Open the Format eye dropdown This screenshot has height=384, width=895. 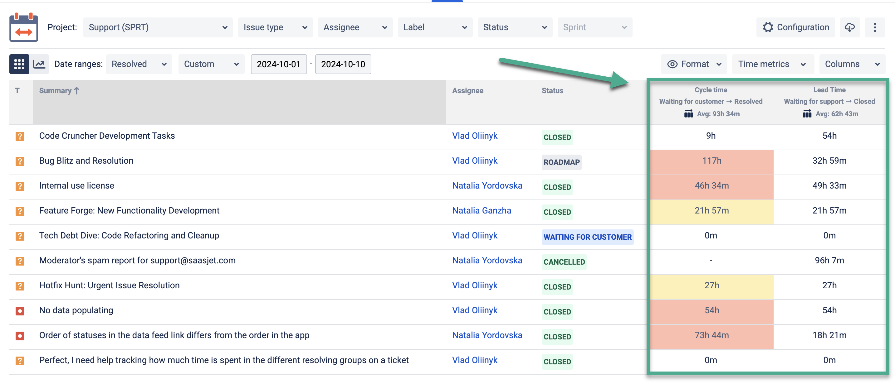pyautogui.click(x=694, y=64)
